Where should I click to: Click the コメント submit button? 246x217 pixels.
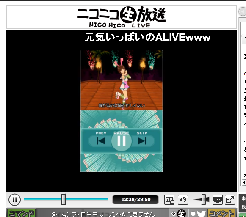point(221,213)
